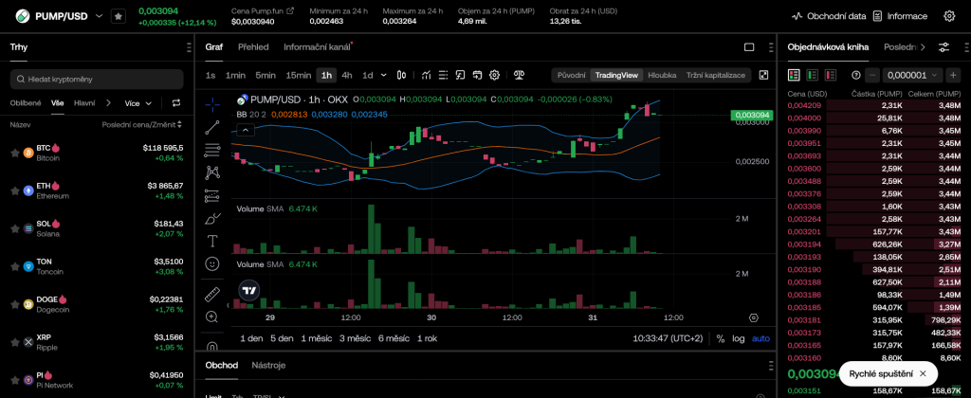This screenshot has height=398, width=971.
Task: Select the ruler measure tool
Action: click(212, 294)
